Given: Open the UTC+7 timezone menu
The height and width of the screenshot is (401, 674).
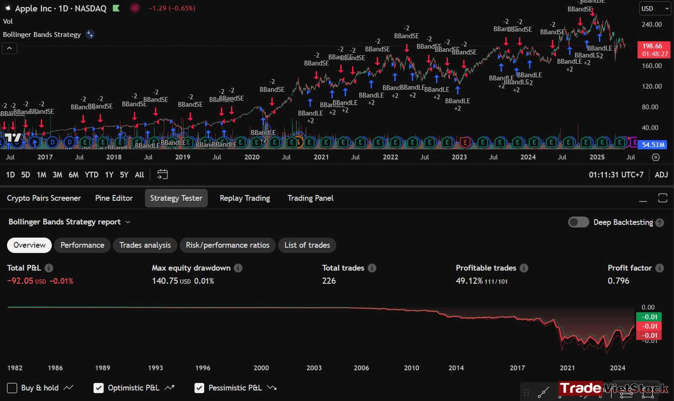Looking at the screenshot, I should 616,175.
